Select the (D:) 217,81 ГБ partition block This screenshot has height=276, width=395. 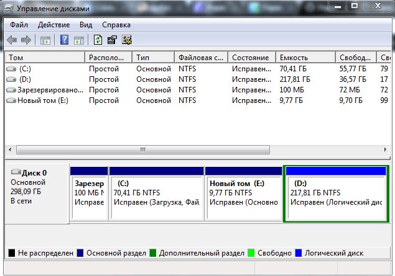[x=335, y=197]
